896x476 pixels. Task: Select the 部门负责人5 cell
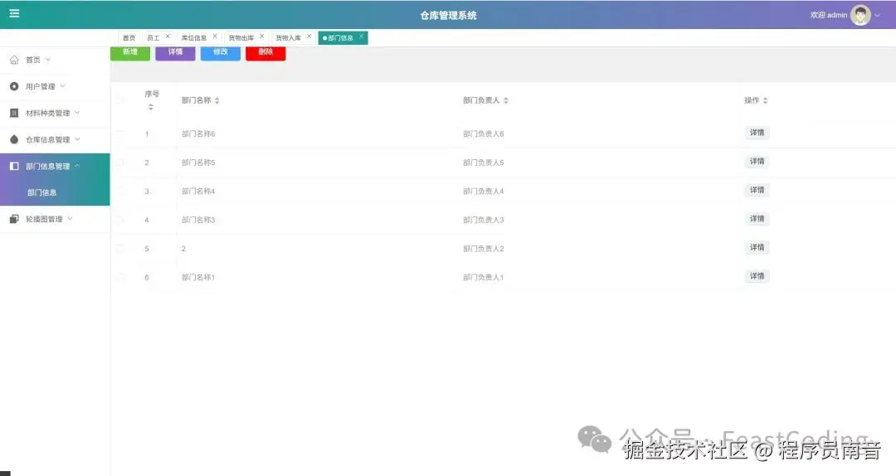484,163
